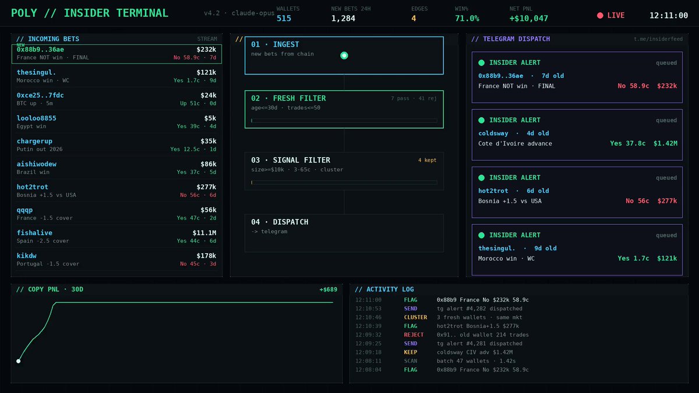Click the red LIVE indicator dot
699x393 pixels.
coord(600,15)
